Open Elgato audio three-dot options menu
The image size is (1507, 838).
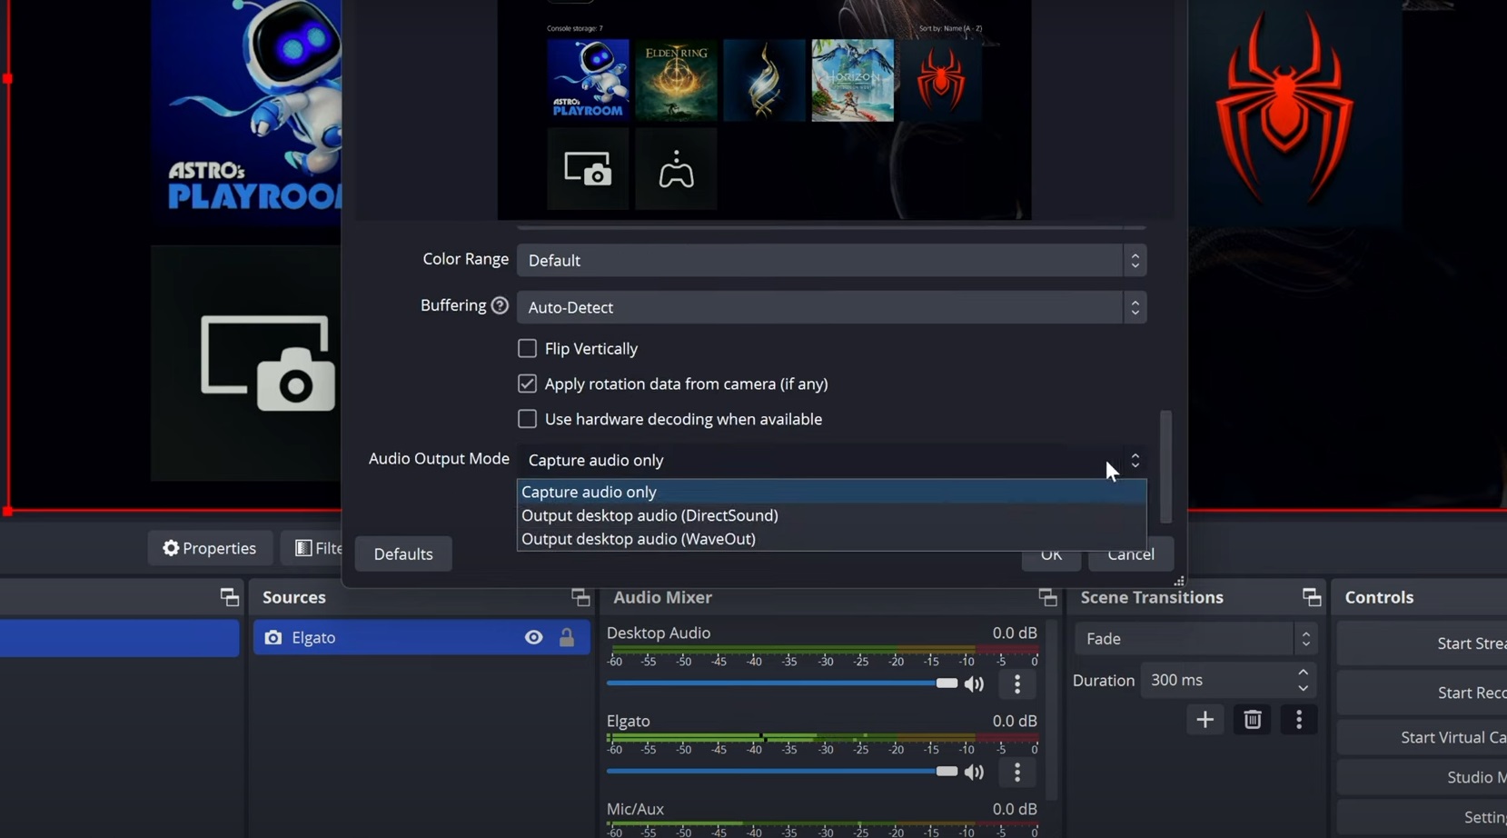point(1017,773)
